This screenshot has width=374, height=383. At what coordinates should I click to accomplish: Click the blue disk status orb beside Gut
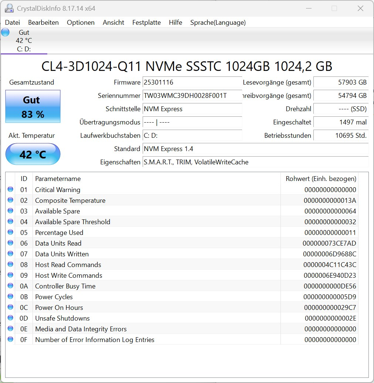coord(6,32)
